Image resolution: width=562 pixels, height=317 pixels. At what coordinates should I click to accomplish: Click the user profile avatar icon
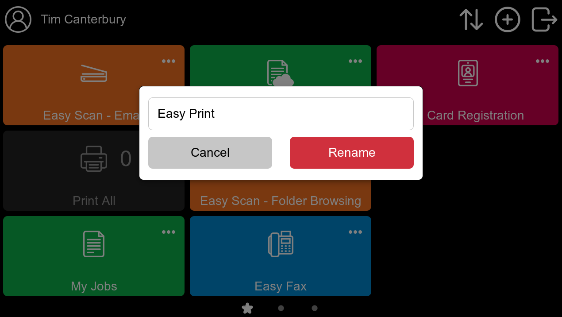(x=18, y=19)
